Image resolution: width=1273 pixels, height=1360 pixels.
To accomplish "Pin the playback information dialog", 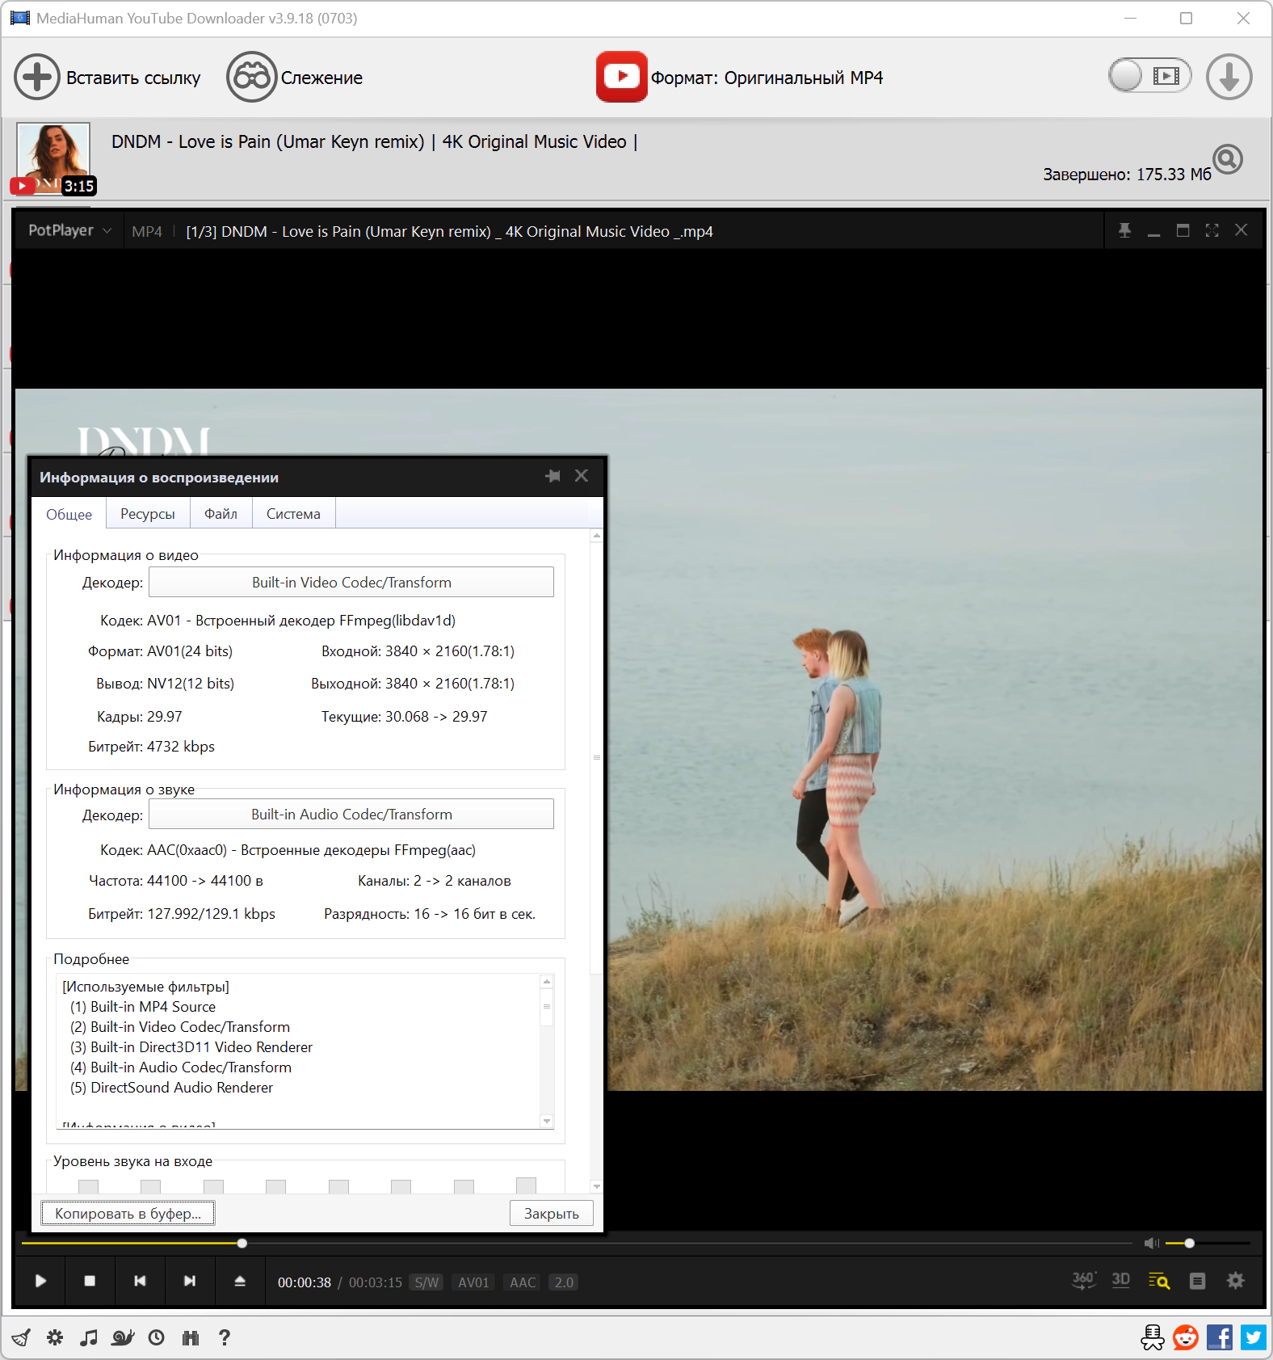I will pos(552,476).
